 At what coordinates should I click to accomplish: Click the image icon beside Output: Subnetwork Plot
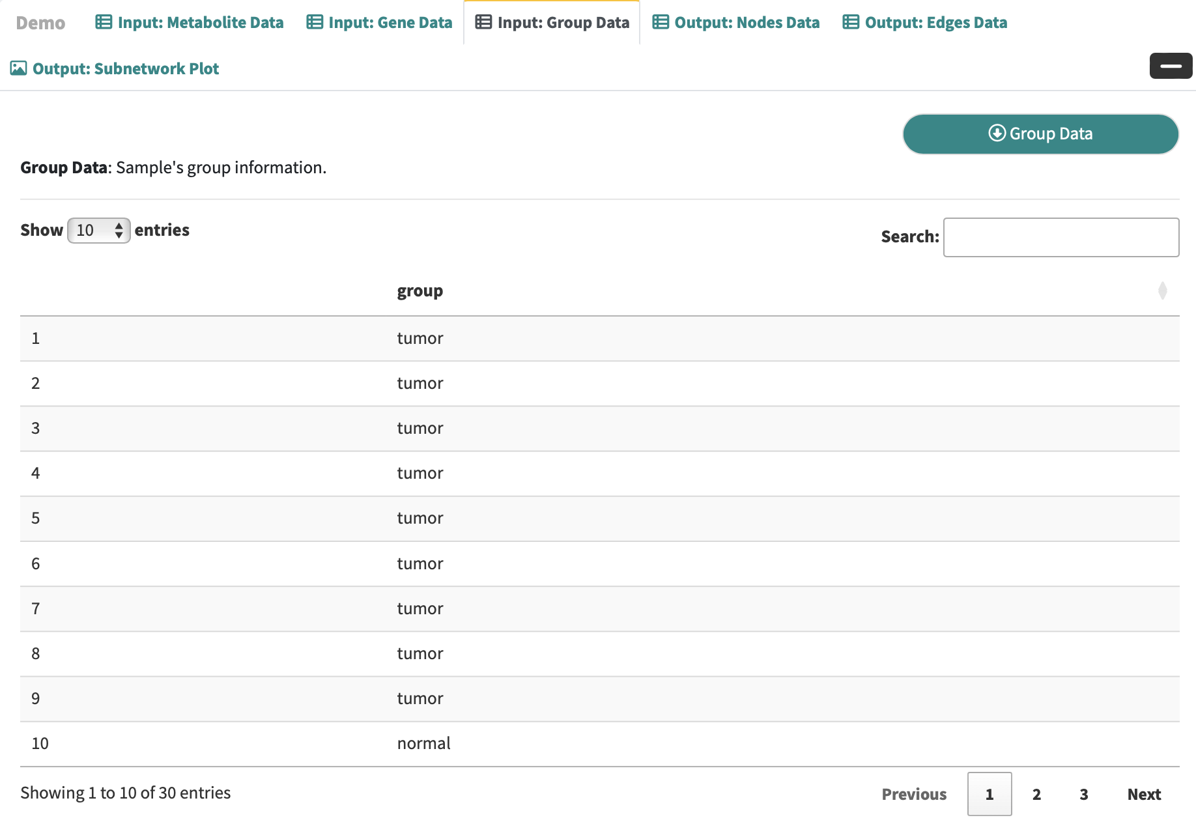point(19,68)
